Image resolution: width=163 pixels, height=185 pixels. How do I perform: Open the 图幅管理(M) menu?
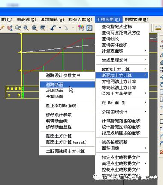[x=136, y=20]
